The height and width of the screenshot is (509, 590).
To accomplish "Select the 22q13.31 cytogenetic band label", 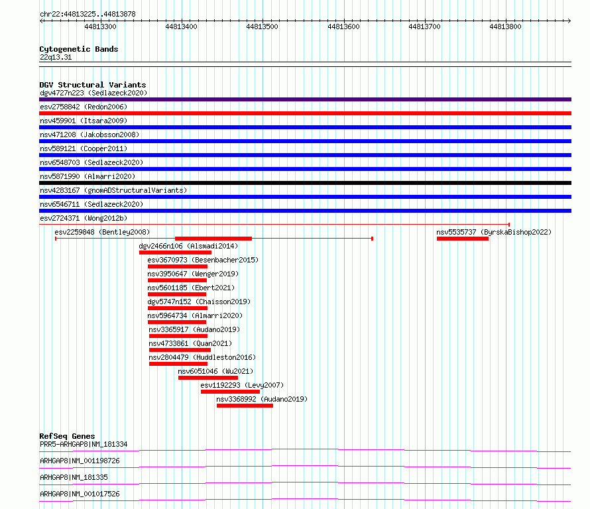I will click(x=56, y=57).
